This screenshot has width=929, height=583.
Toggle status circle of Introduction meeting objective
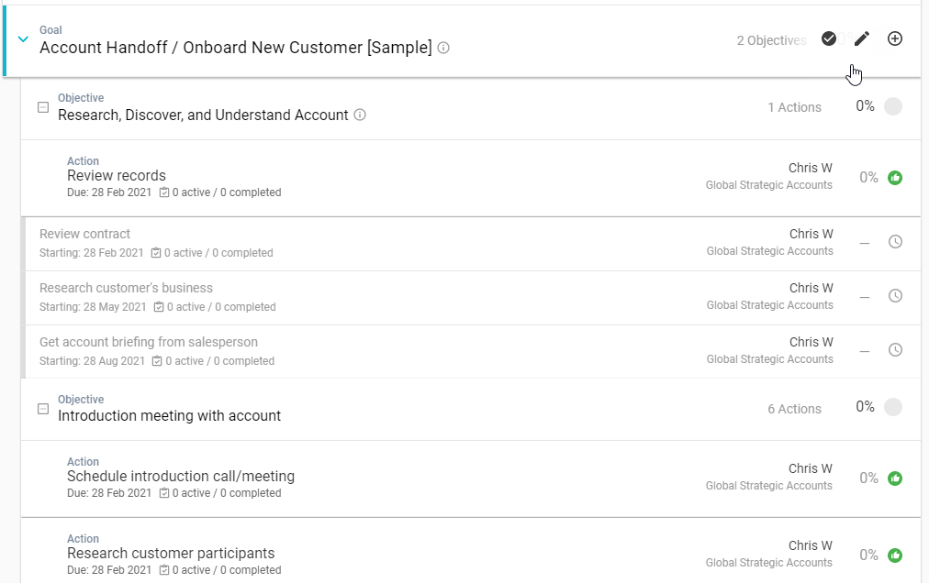pos(892,407)
